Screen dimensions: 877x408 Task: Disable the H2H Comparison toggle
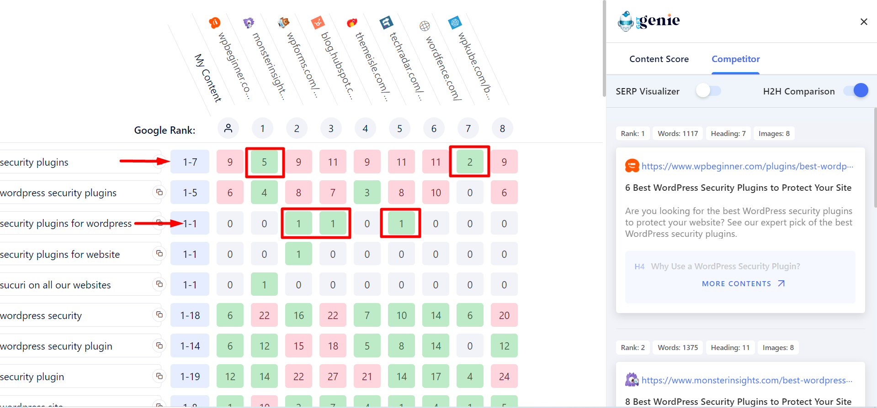(856, 91)
